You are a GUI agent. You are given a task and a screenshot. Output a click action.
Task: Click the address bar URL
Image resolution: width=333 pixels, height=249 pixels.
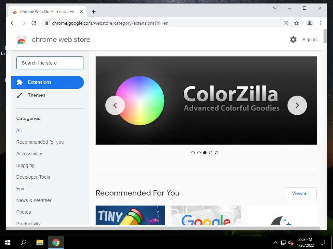tap(110, 23)
